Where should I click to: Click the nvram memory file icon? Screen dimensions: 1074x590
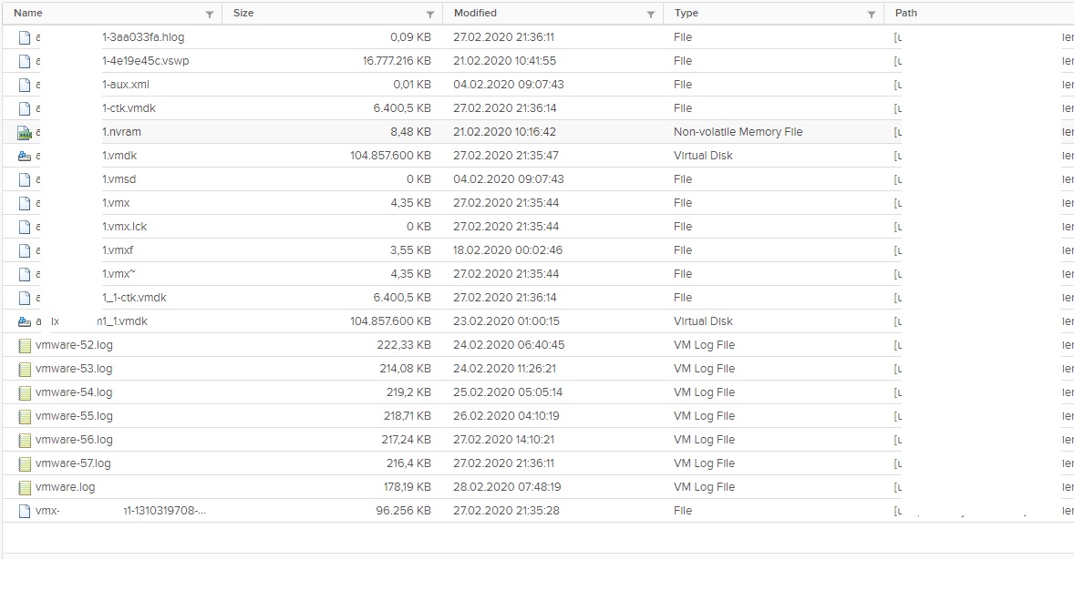(25, 132)
